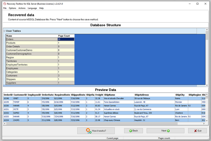The height and width of the screenshot is (141, 211).
Task: Select the Products table row
Action: tap(40, 43)
